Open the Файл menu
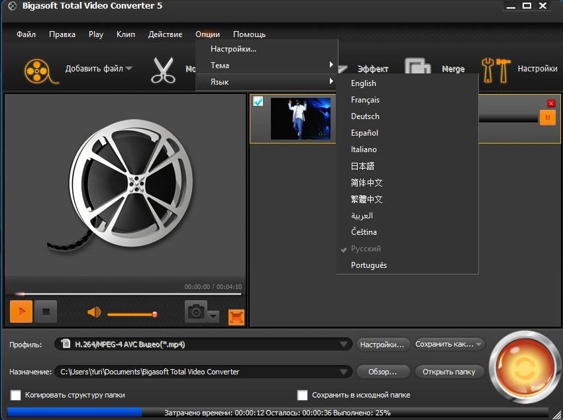 (26, 34)
